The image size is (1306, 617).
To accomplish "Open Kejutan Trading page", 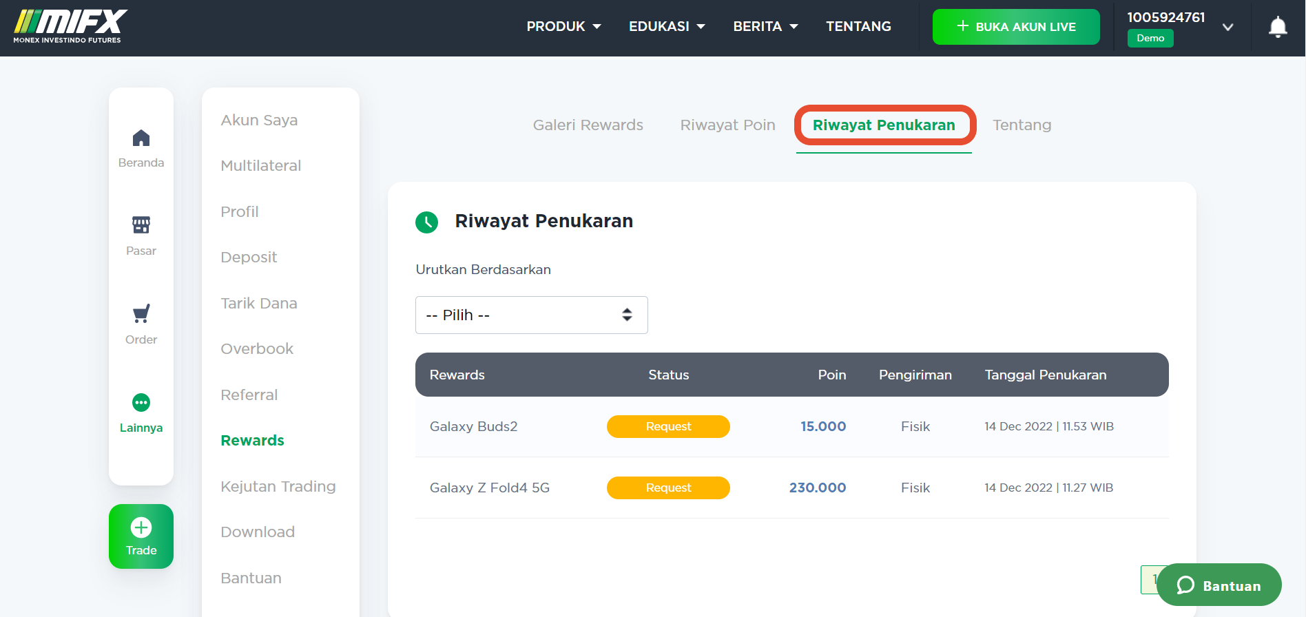I will click(x=278, y=486).
